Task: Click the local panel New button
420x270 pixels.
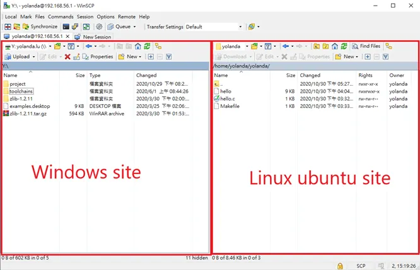Action: 130,57
